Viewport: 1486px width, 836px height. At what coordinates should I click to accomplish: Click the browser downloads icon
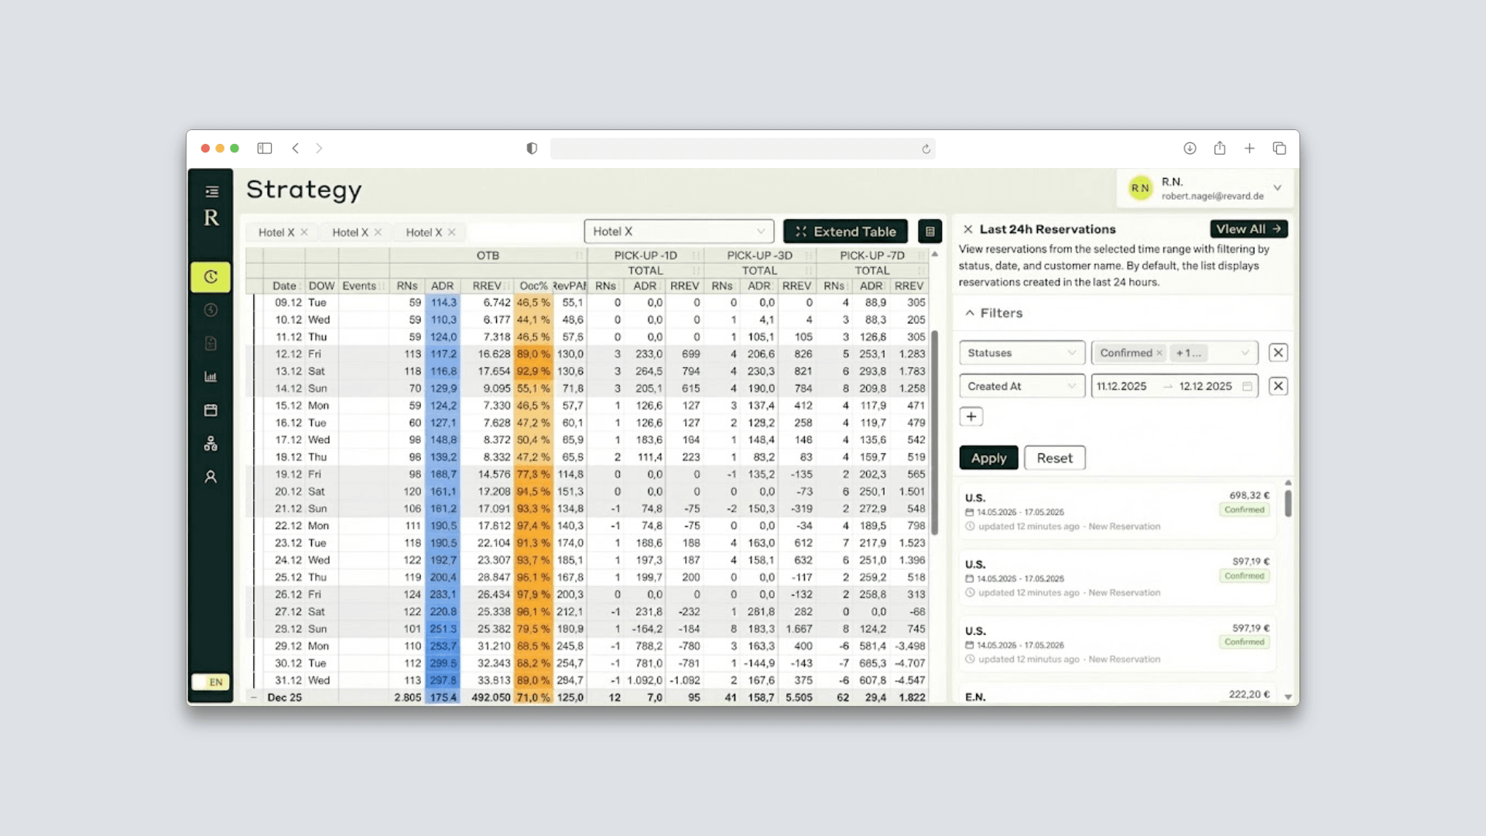(1190, 149)
